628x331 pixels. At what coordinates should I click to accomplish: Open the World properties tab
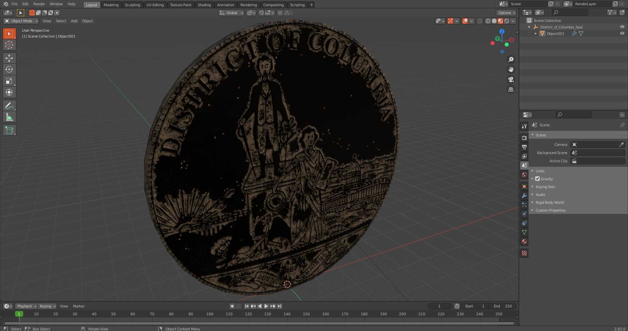(x=524, y=175)
